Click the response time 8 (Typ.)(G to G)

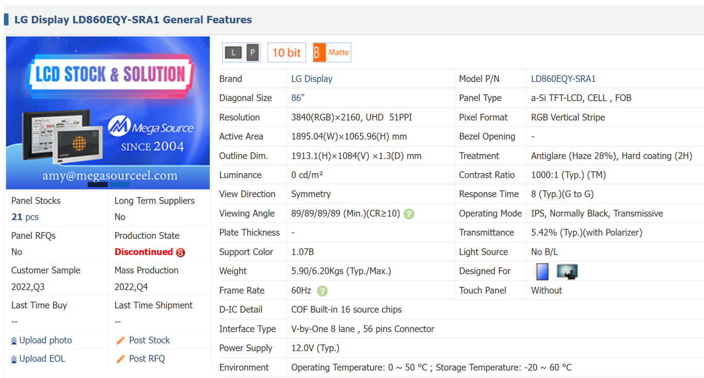(x=562, y=194)
